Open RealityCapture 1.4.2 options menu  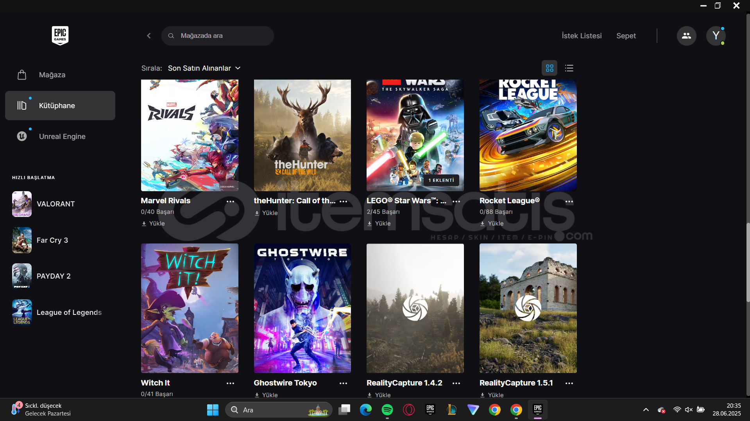click(x=456, y=384)
